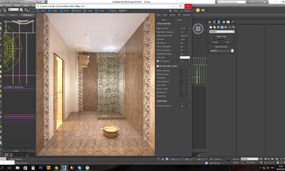Screen dimensions: 285x171
Task: Open the BEAUTY render element dropdown
Action: click(134, 11)
